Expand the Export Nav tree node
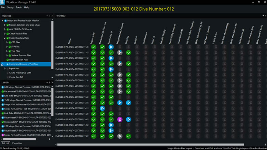Screen dimensions: 267x150 (5, 68)
